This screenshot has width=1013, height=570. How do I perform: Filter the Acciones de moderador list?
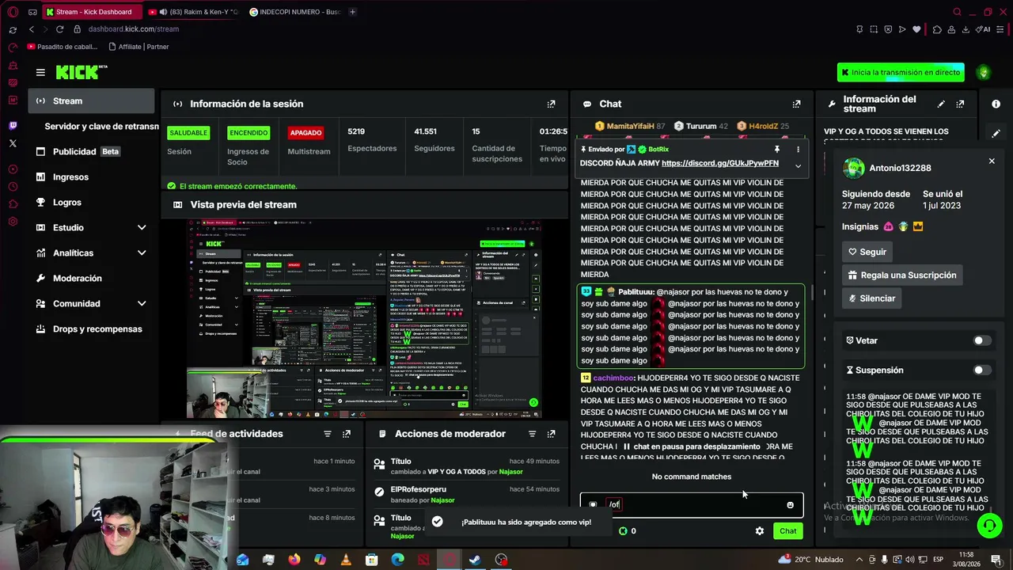(x=532, y=434)
